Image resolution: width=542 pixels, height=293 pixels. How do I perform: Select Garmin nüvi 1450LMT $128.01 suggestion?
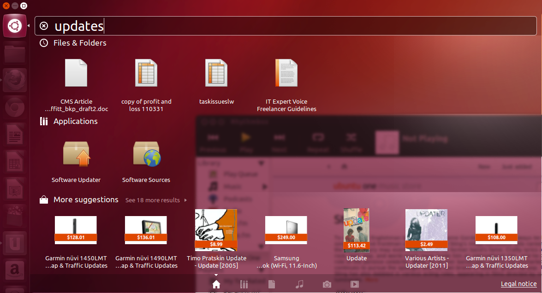click(77, 242)
